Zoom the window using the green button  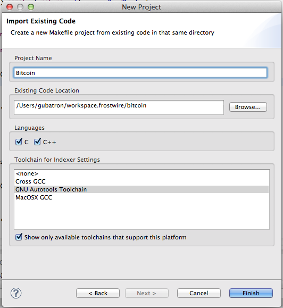coord(31,7)
